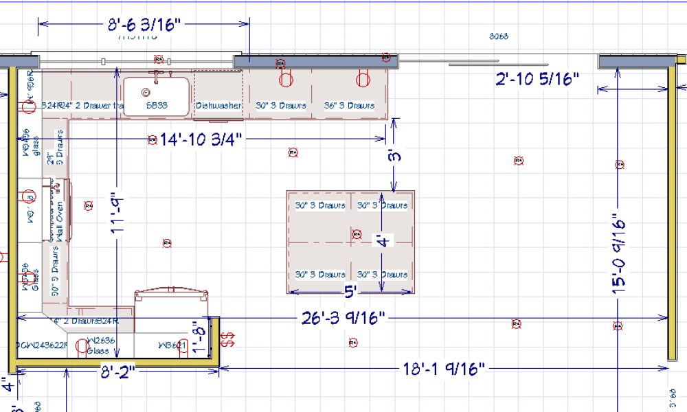Select the 5' island width dimension
This screenshot has width=687, height=412.
point(350,293)
